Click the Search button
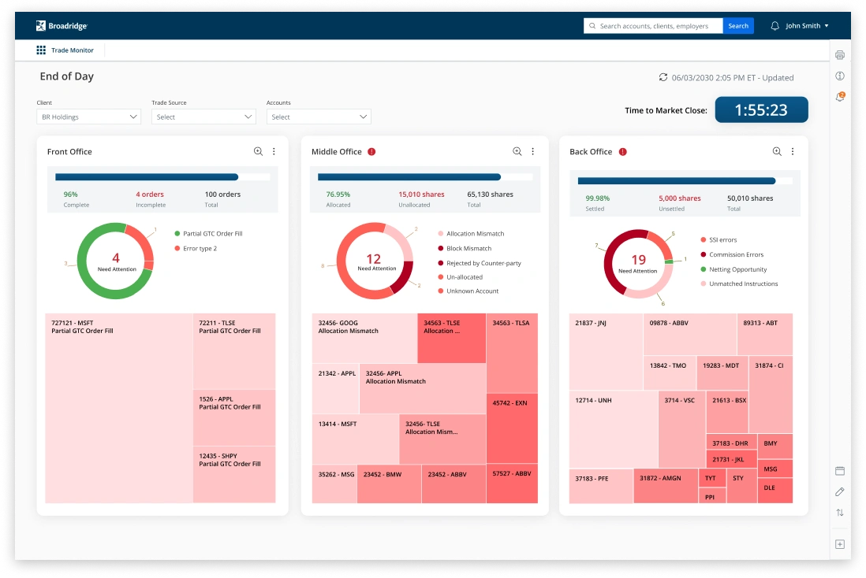 click(738, 25)
